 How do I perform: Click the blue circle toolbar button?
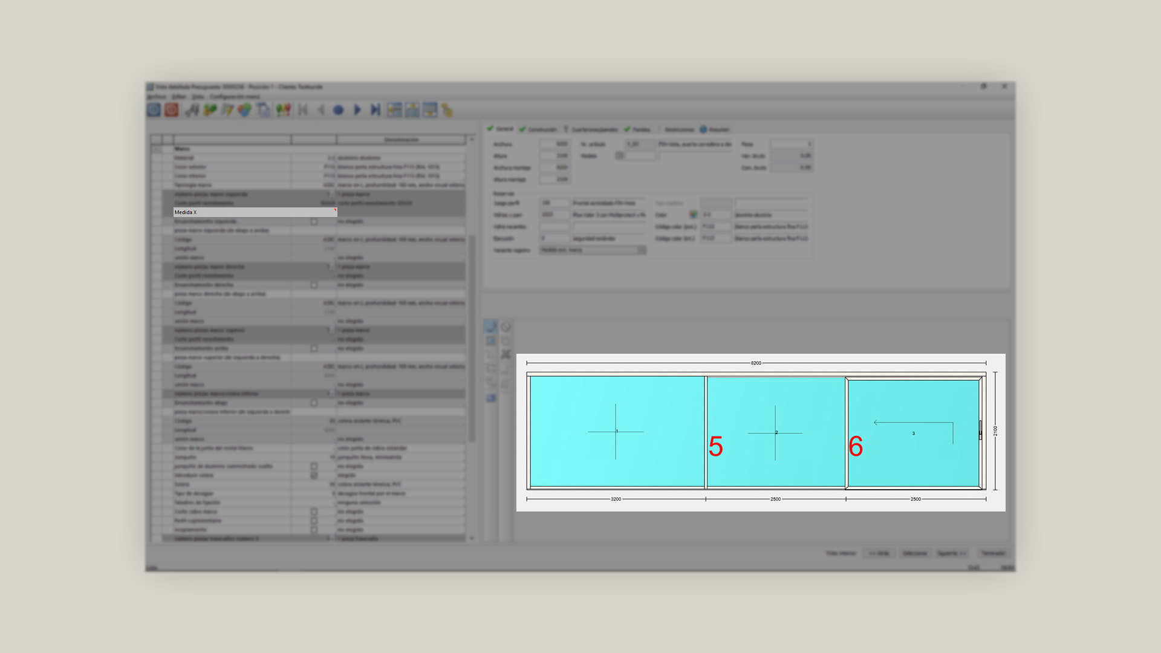pos(339,110)
